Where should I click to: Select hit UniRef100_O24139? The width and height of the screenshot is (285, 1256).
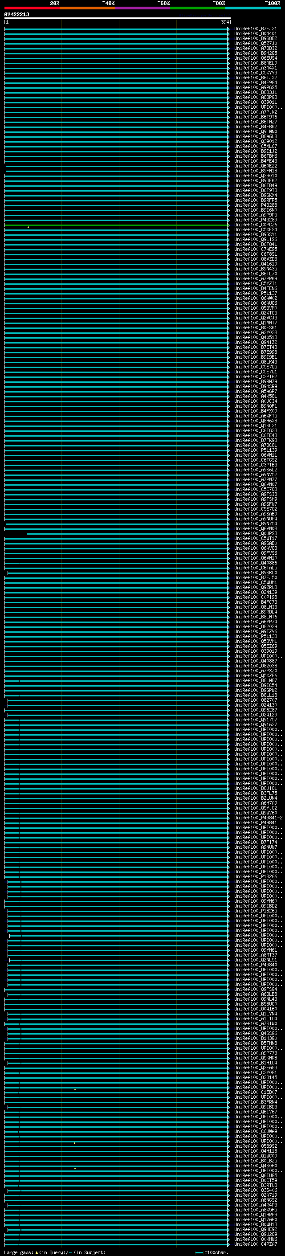coord(255,593)
